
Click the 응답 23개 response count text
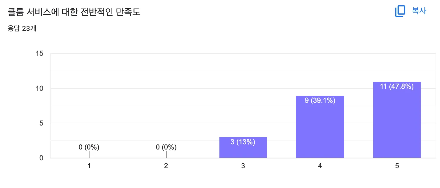pyautogui.click(x=22, y=29)
